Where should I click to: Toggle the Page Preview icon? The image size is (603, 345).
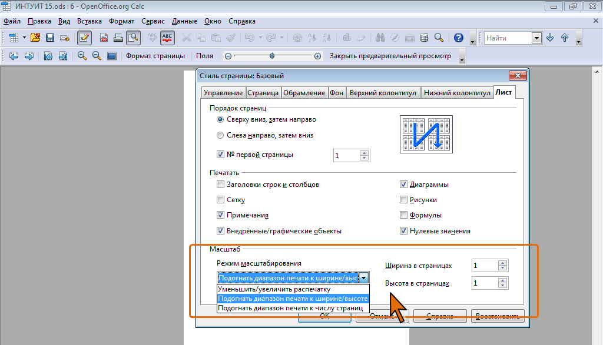[134, 38]
